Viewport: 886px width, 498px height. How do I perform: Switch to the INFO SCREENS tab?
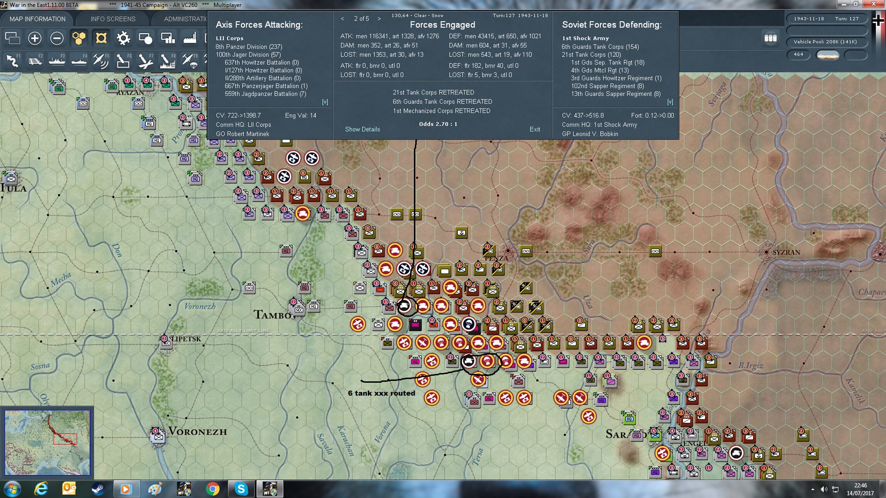(x=113, y=19)
